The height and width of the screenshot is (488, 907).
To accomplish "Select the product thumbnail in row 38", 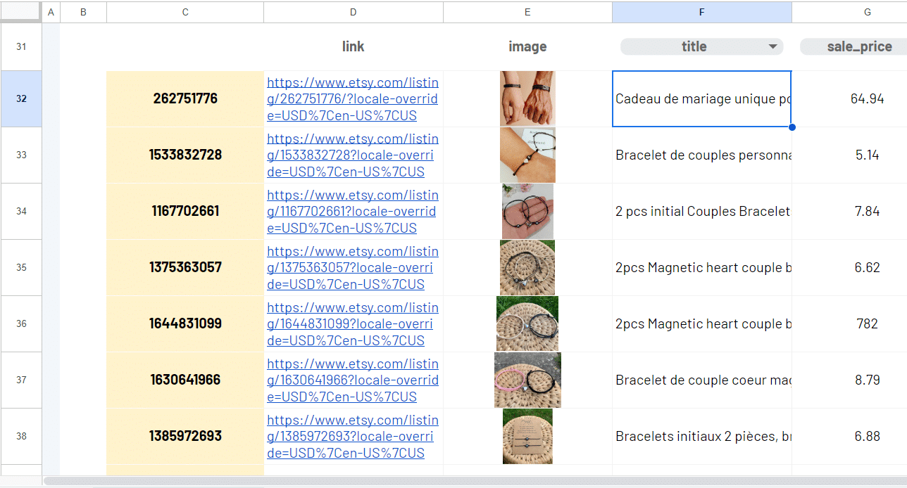I will tap(527, 436).
